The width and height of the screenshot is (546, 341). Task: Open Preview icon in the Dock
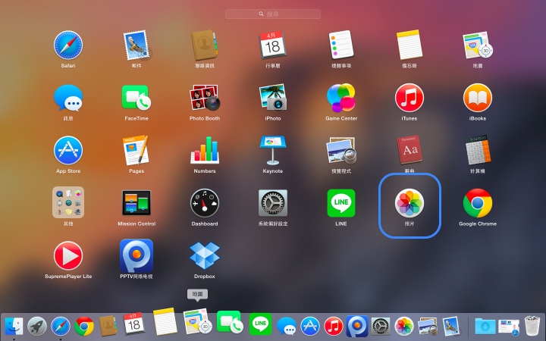click(428, 327)
